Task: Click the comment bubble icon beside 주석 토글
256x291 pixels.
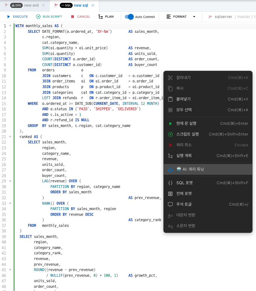Action: point(170,204)
